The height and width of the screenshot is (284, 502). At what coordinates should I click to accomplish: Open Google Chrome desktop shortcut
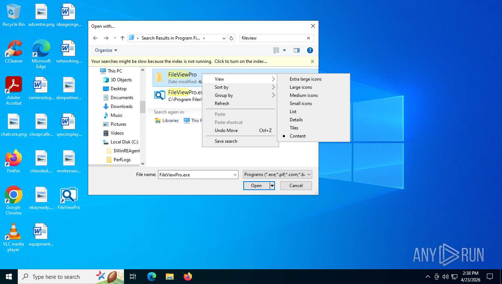(14, 201)
